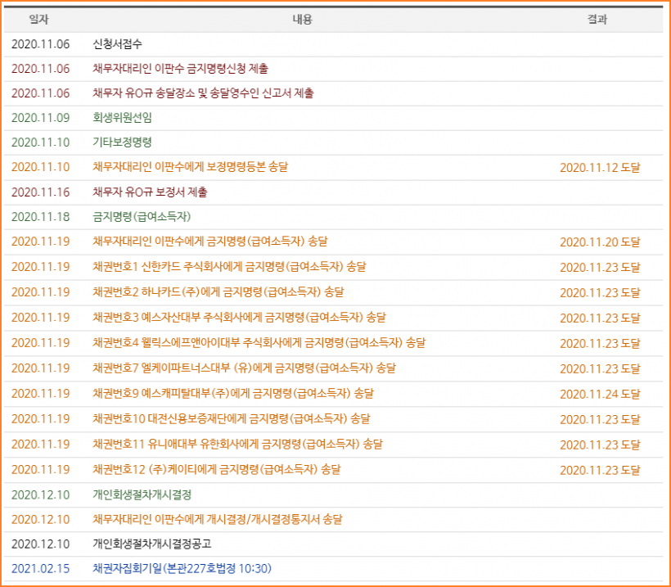The height and width of the screenshot is (587, 671).
Task: Click the 금지명령(급여소득자) entry dated 2020.11.18
Action: coord(142,217)
